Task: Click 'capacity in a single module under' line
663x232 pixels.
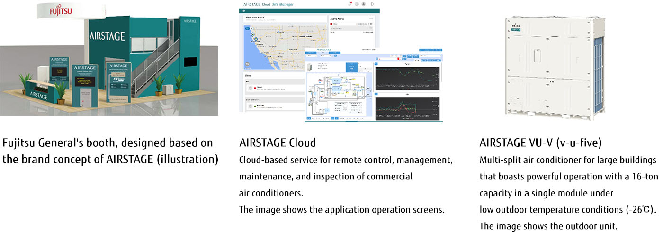Action: click(547, 193)
